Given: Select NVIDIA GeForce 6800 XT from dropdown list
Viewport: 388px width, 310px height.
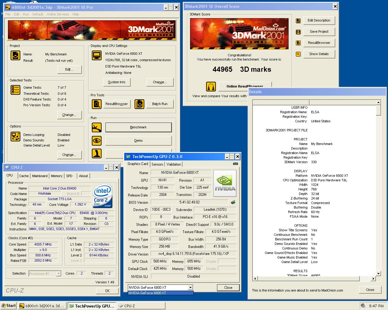Looking at the screenshot, I should [x=160, y=293].
